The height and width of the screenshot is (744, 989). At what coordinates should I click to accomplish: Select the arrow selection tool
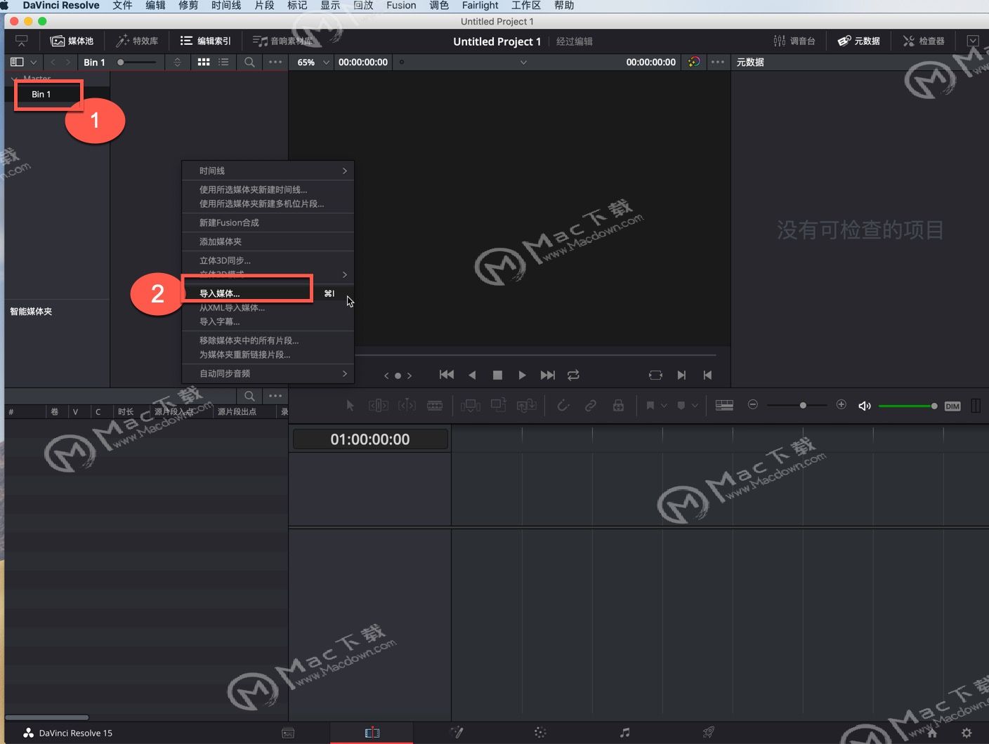pos(350,406)
